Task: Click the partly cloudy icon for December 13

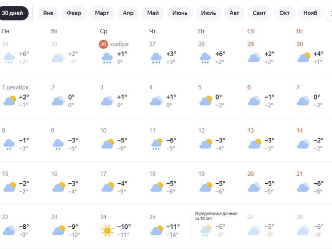Action: (254, 144)
